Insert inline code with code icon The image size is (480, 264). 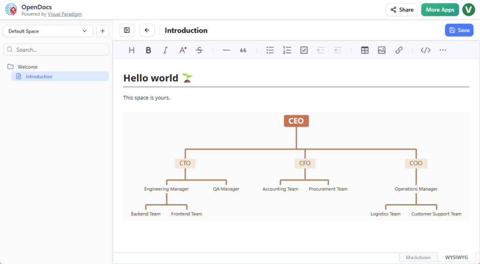(x=426, y=50)
